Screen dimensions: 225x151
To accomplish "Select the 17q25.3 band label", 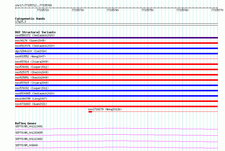I will point(20,22).
